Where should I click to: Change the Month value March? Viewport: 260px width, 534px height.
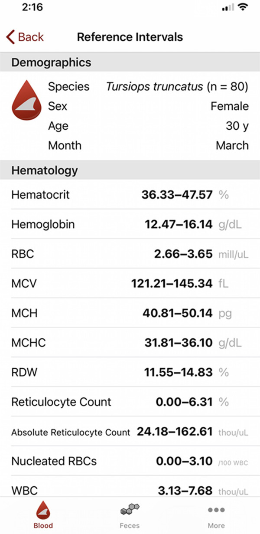pos(232,145)
